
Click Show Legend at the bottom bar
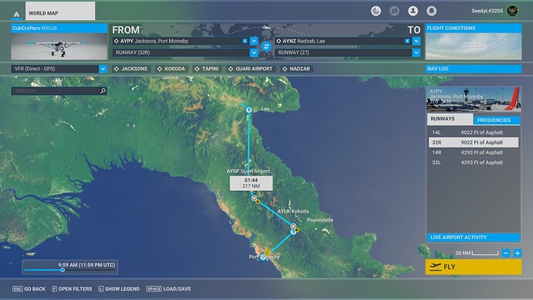[119, 288]
